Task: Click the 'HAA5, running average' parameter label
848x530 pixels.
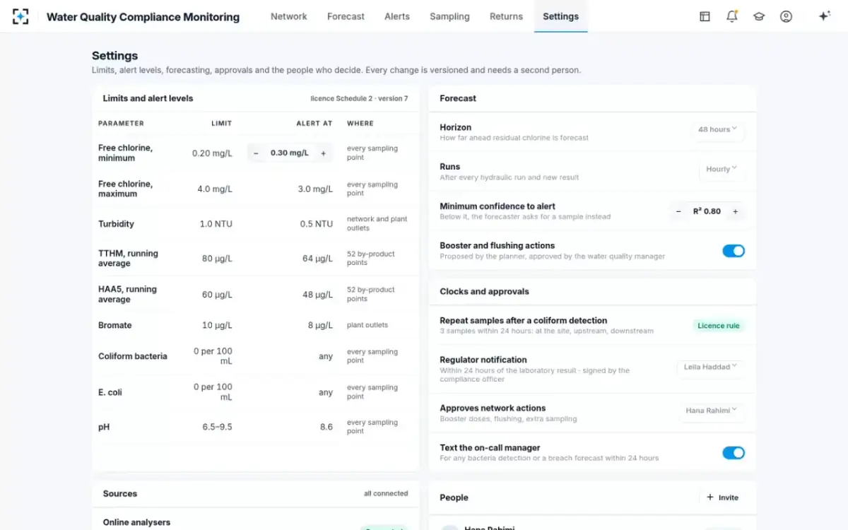Action: point(127,295)
